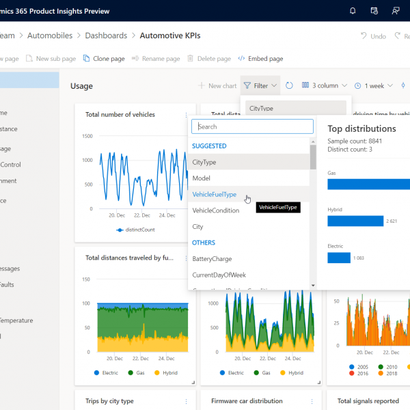Toggle the 2010 legend series
This screenshot has width=410, height=410.
pyautogui.click(x=387, y=367)
